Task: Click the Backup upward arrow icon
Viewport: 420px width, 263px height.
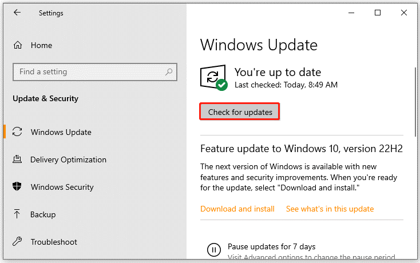Action: [x=17, y=214]
